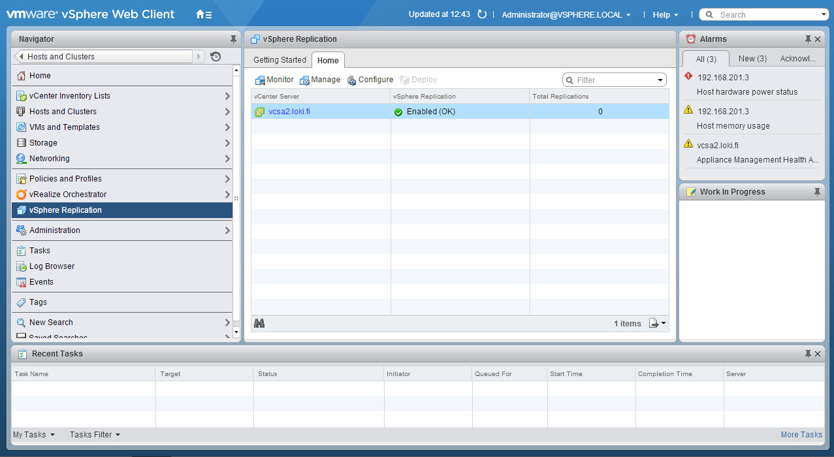
Task: Expand Administration chevron
Action: (227, 230)
